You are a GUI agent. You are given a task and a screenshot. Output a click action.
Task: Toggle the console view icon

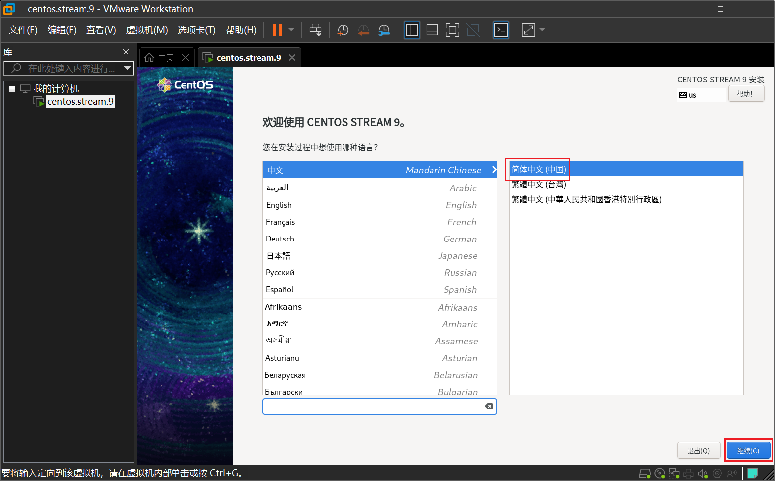point(501,30)
